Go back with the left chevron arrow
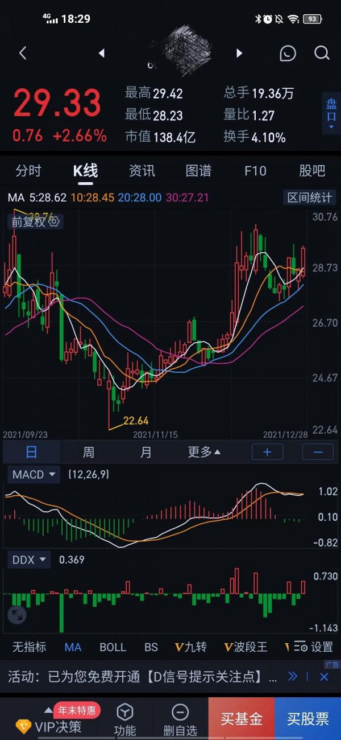Viewport: 341px width, 740px height. (x=23, y=54)
